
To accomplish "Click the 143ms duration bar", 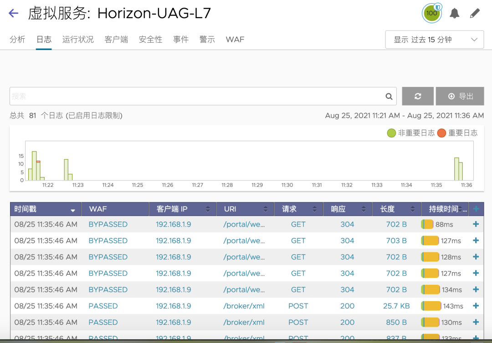I will click(x=431, y=306).
